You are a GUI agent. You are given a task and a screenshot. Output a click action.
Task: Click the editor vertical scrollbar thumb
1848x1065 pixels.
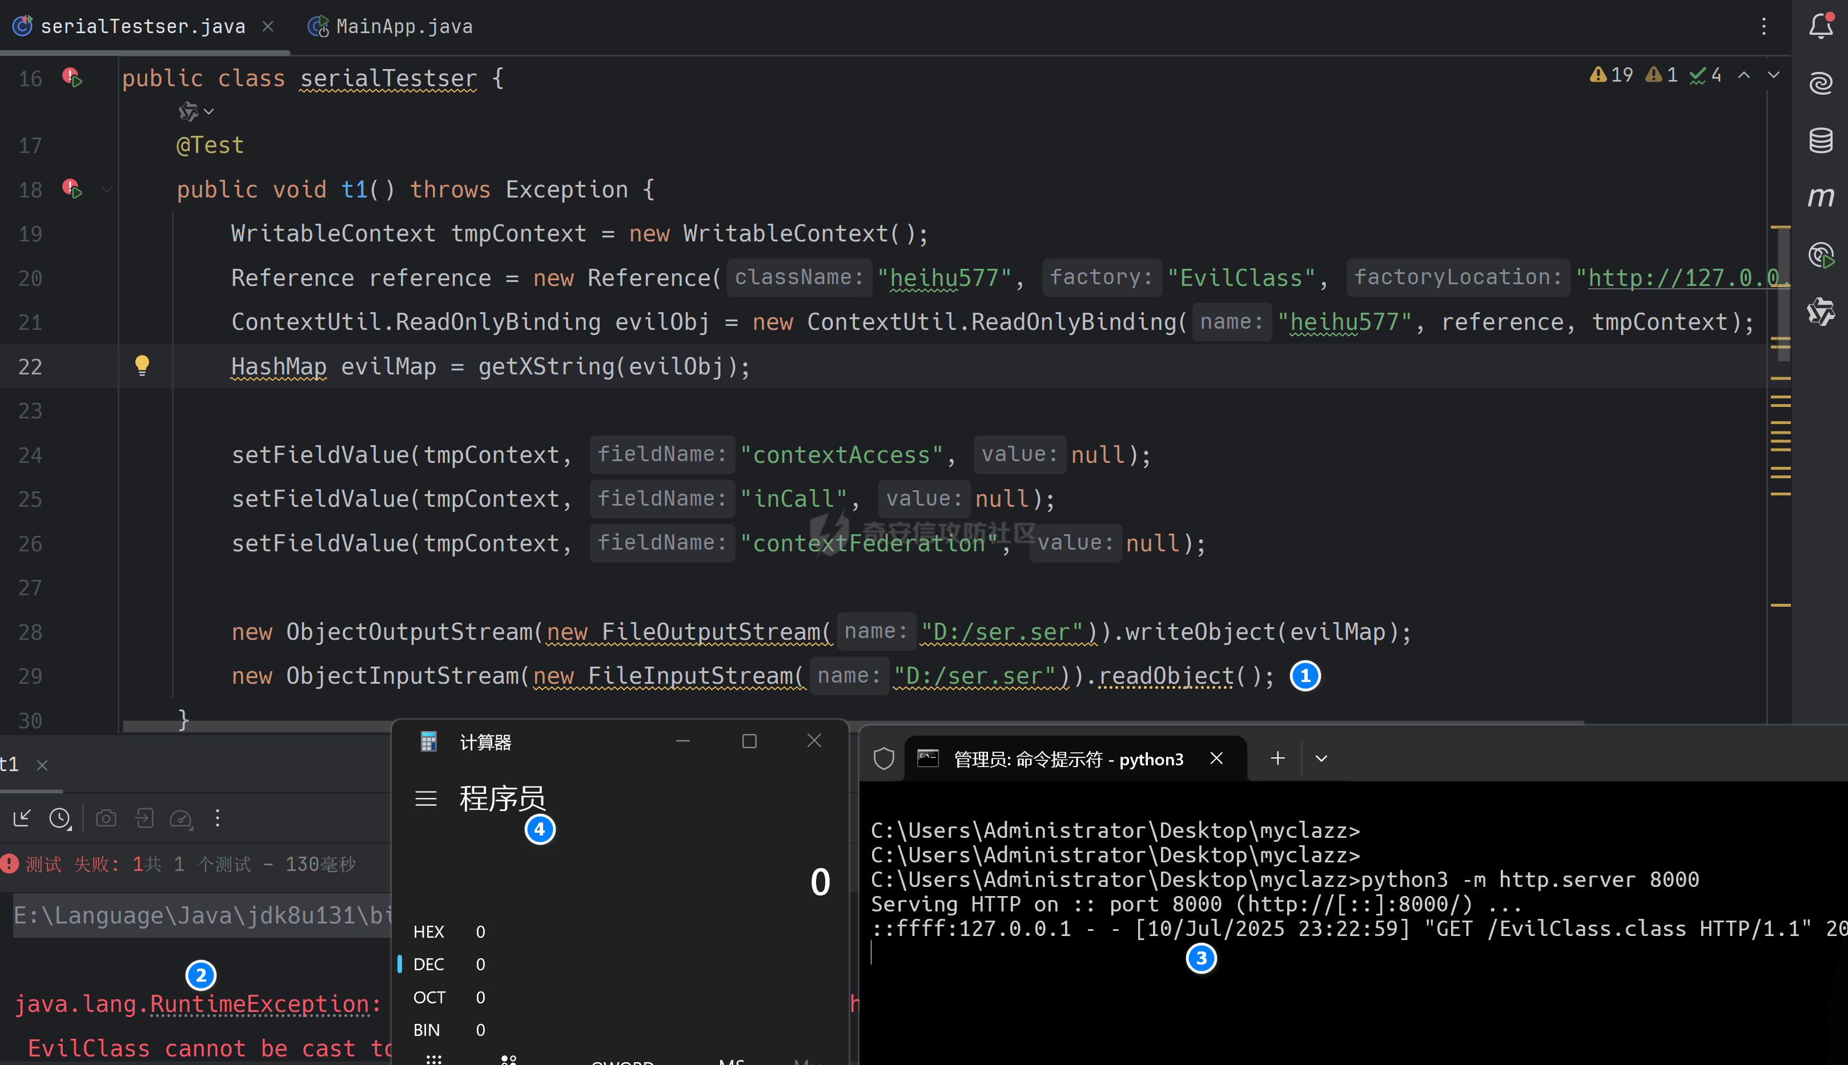click(x=1783, y=294)
